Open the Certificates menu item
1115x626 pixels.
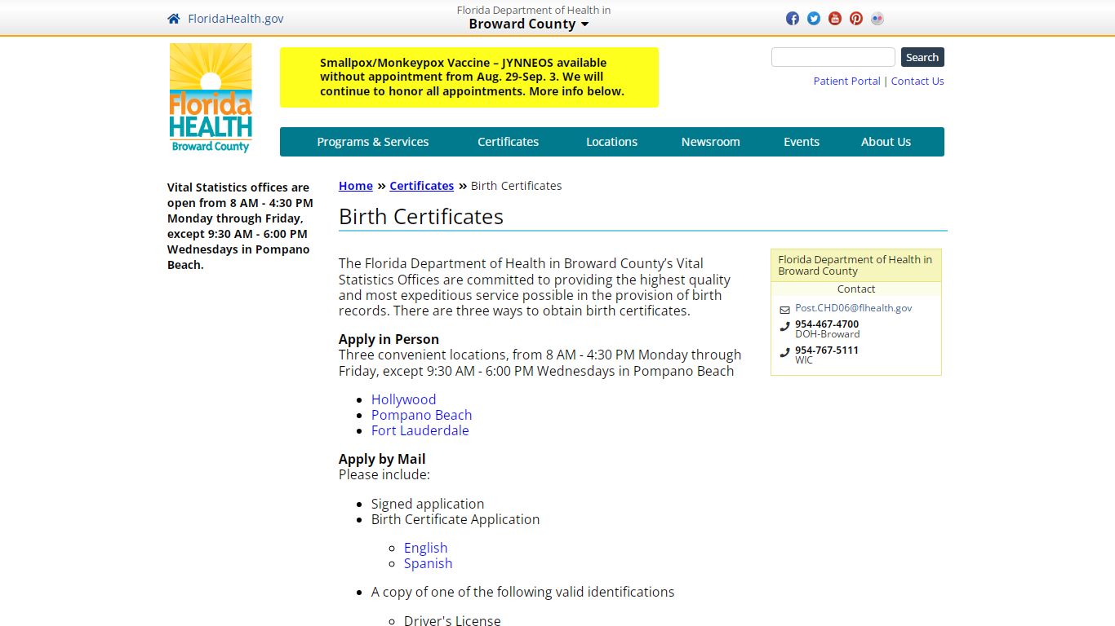click(508, 142)
